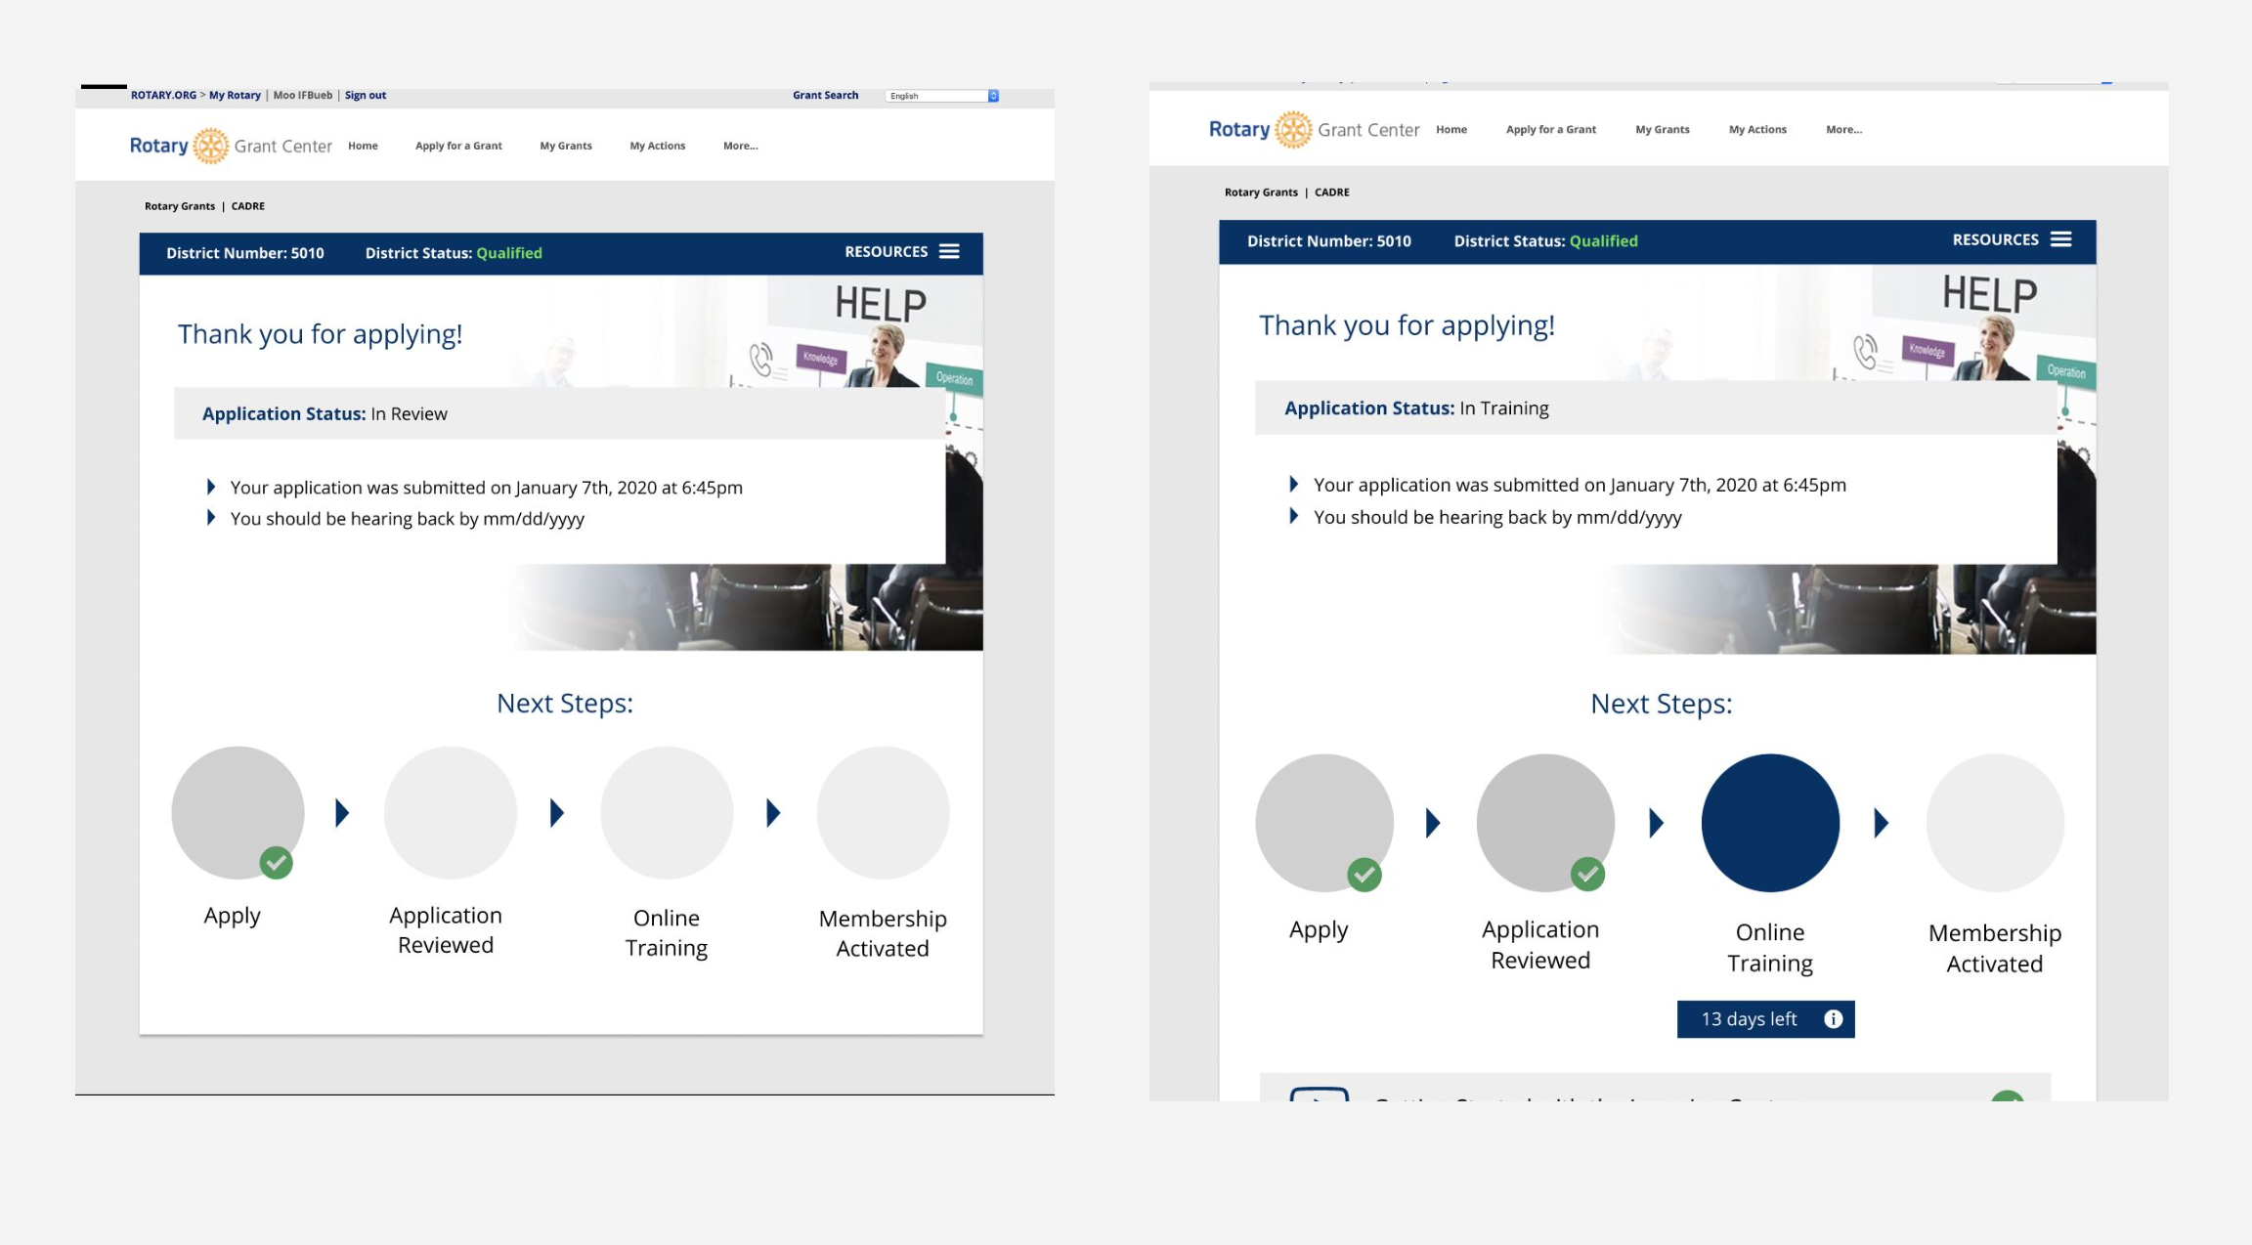The image size is (2252, 1245).
Task: Click Rotary wheel logo in left header
Action: [210, 146]
